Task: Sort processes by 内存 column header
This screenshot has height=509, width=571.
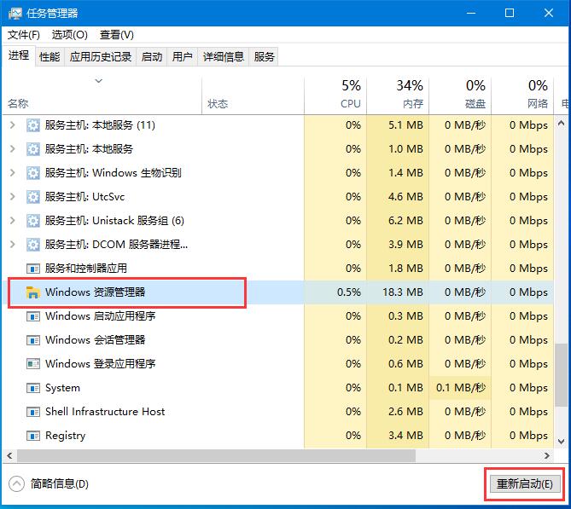Action: pyautogui.click(x=410, y=94)
